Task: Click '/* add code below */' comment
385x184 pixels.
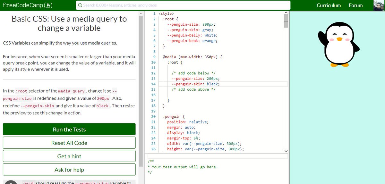Action: (x=193, y=73)
